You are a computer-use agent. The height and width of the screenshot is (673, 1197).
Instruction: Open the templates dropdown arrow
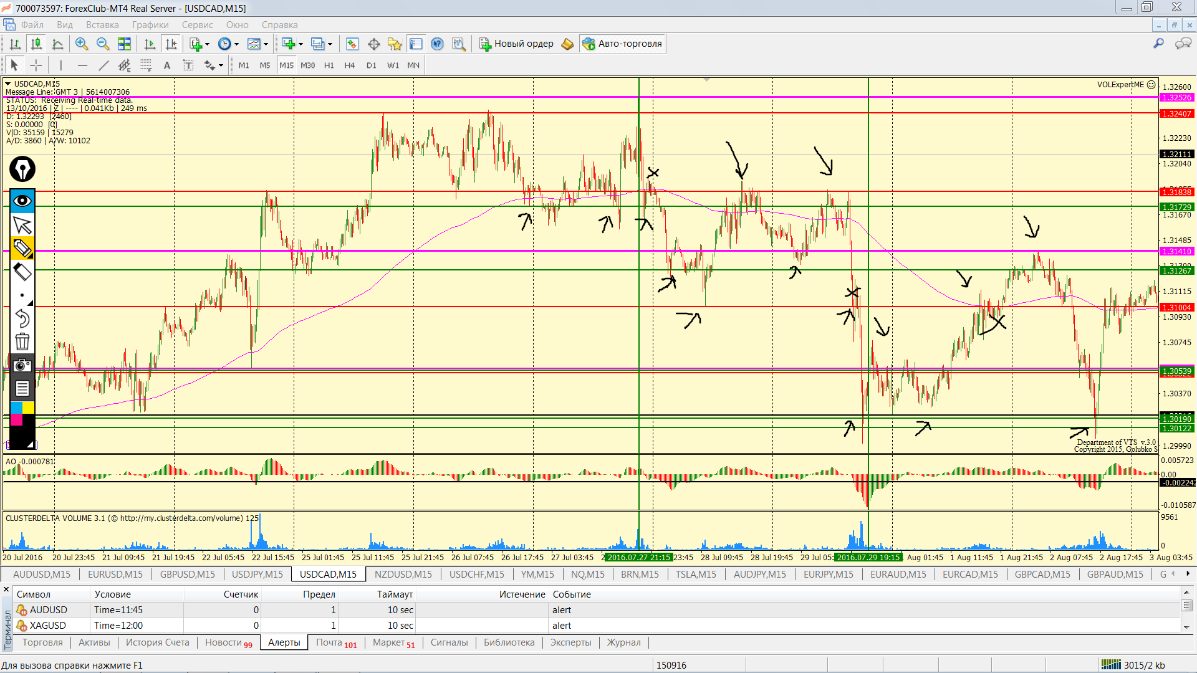266,44
